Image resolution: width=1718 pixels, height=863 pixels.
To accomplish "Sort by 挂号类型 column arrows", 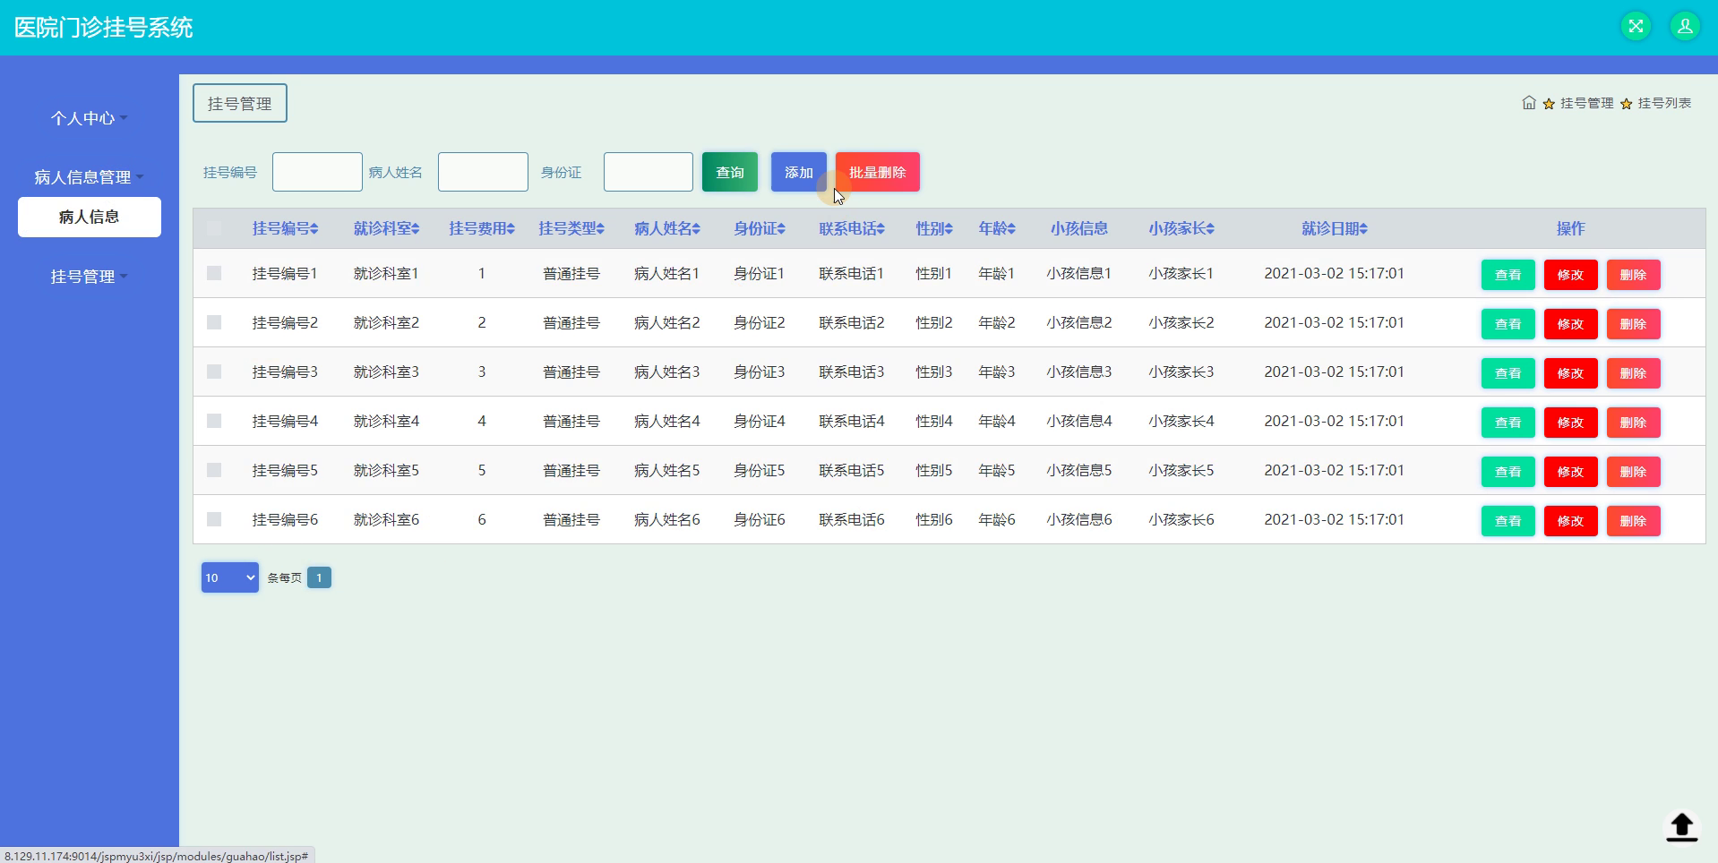I will coord(600,229).
